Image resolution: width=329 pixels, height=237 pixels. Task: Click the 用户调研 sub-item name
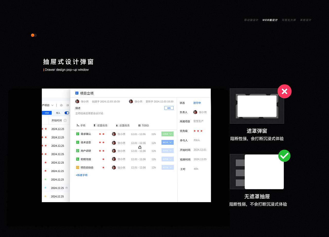[x=86, y=151]
